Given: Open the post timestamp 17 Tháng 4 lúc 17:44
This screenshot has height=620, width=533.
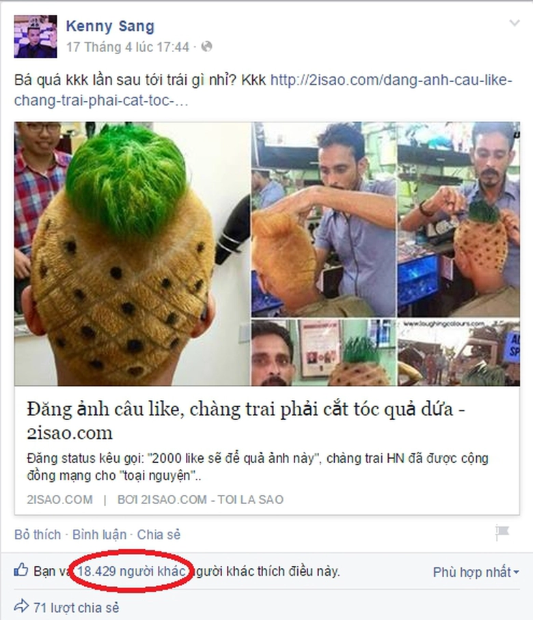Looking at the screenshot, I should coord(127,47).
